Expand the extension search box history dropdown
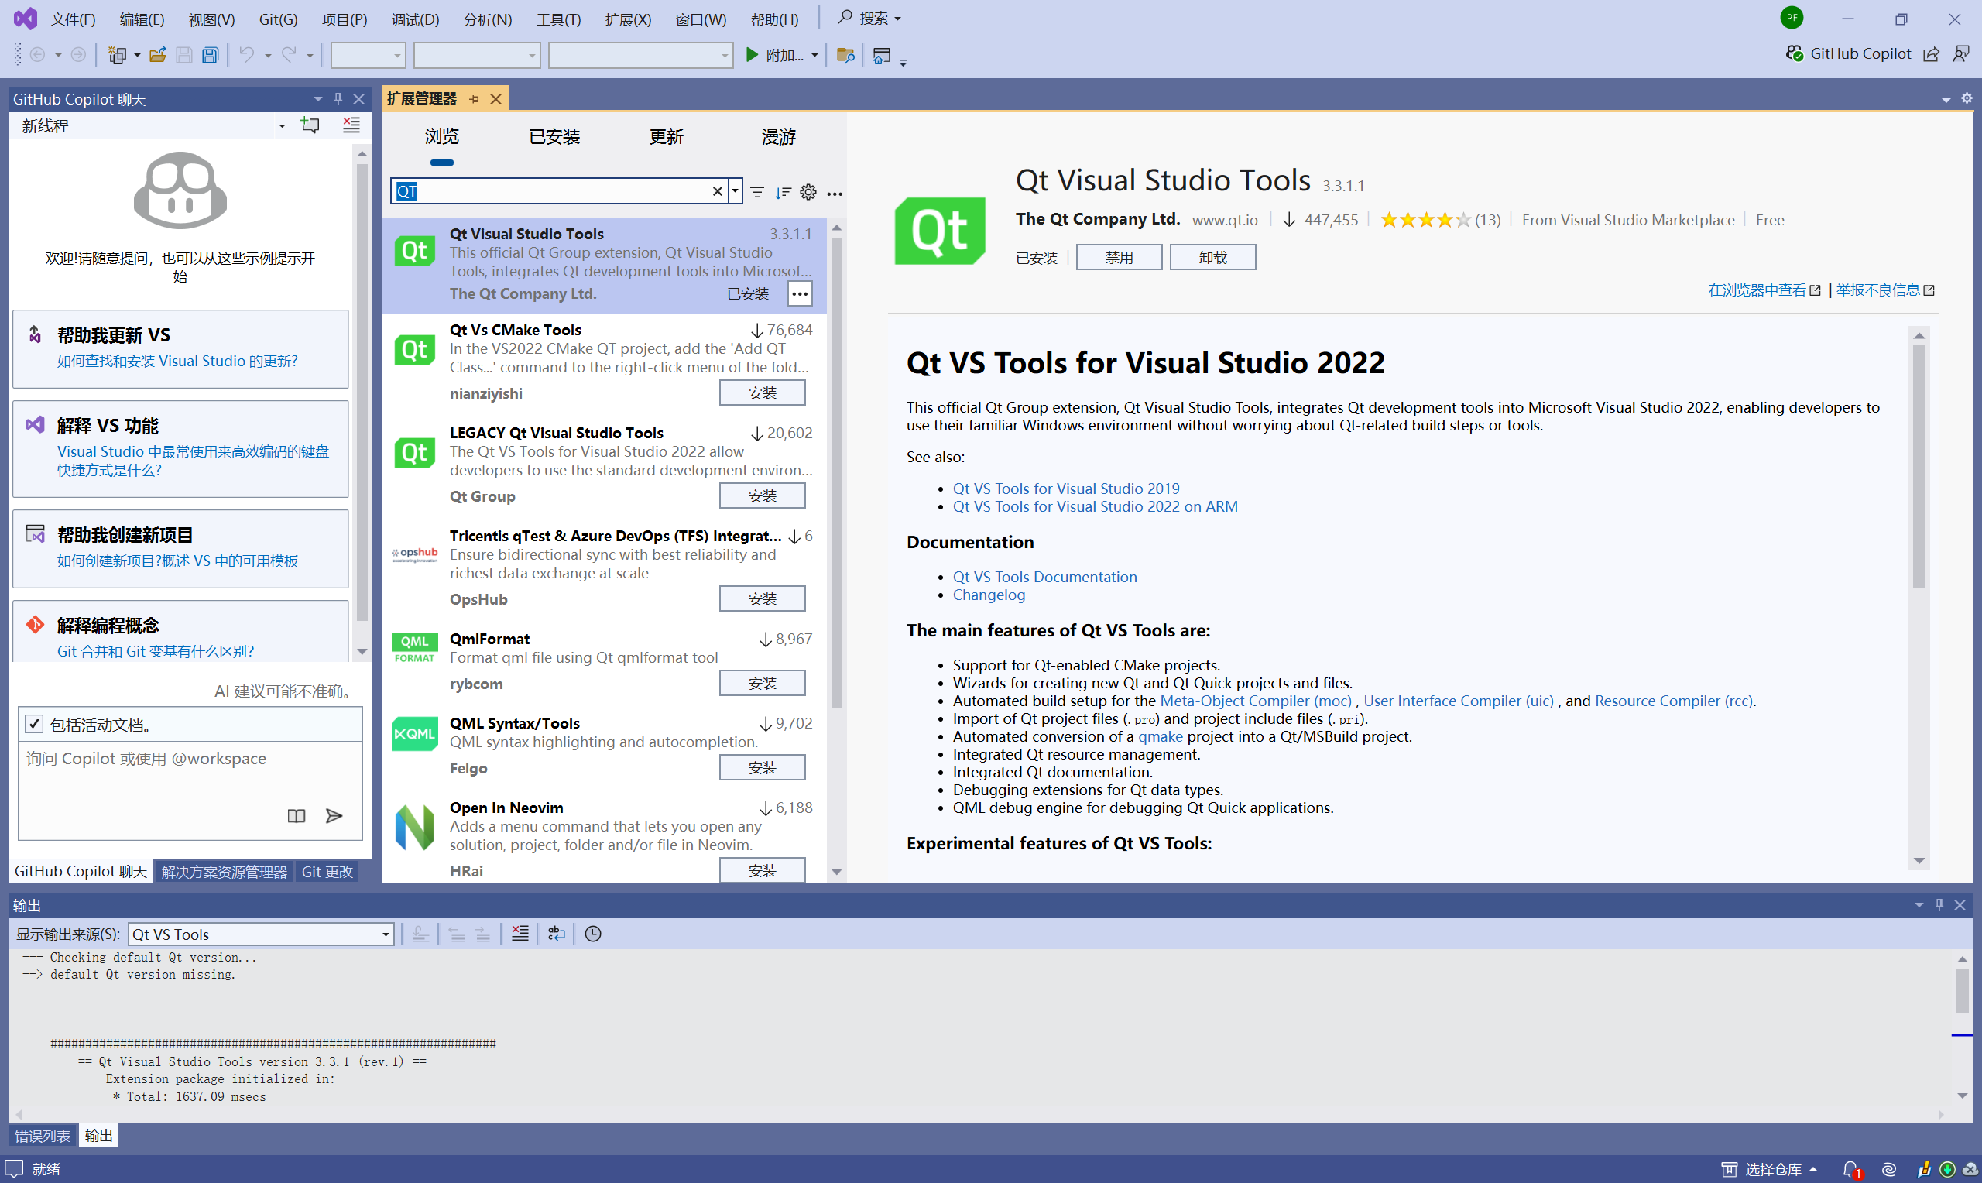 (735, 190)
